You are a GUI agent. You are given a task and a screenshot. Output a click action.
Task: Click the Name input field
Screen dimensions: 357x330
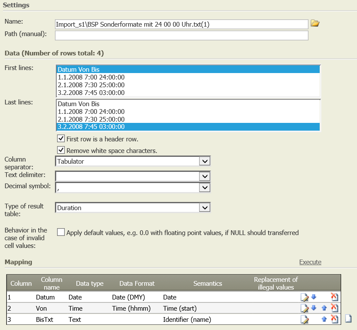182,24
